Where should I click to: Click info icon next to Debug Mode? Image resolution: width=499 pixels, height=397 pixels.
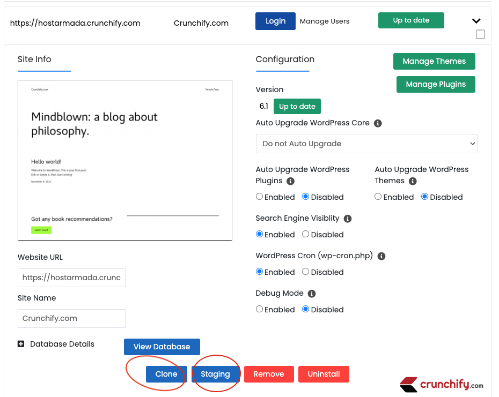tap(312, 294)
